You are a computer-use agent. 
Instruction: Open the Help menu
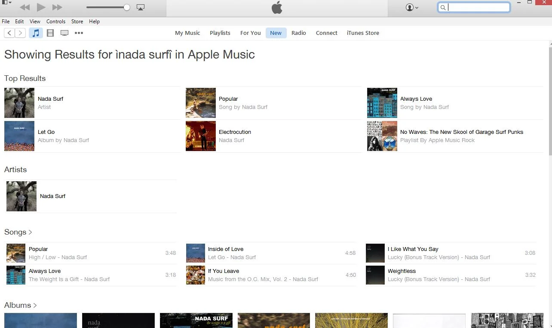click(x=94, y=22)
